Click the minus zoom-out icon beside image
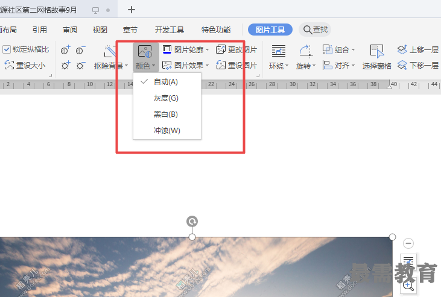Screen dimensions: 441x297 pyautogui.click(x=408, y=243)
